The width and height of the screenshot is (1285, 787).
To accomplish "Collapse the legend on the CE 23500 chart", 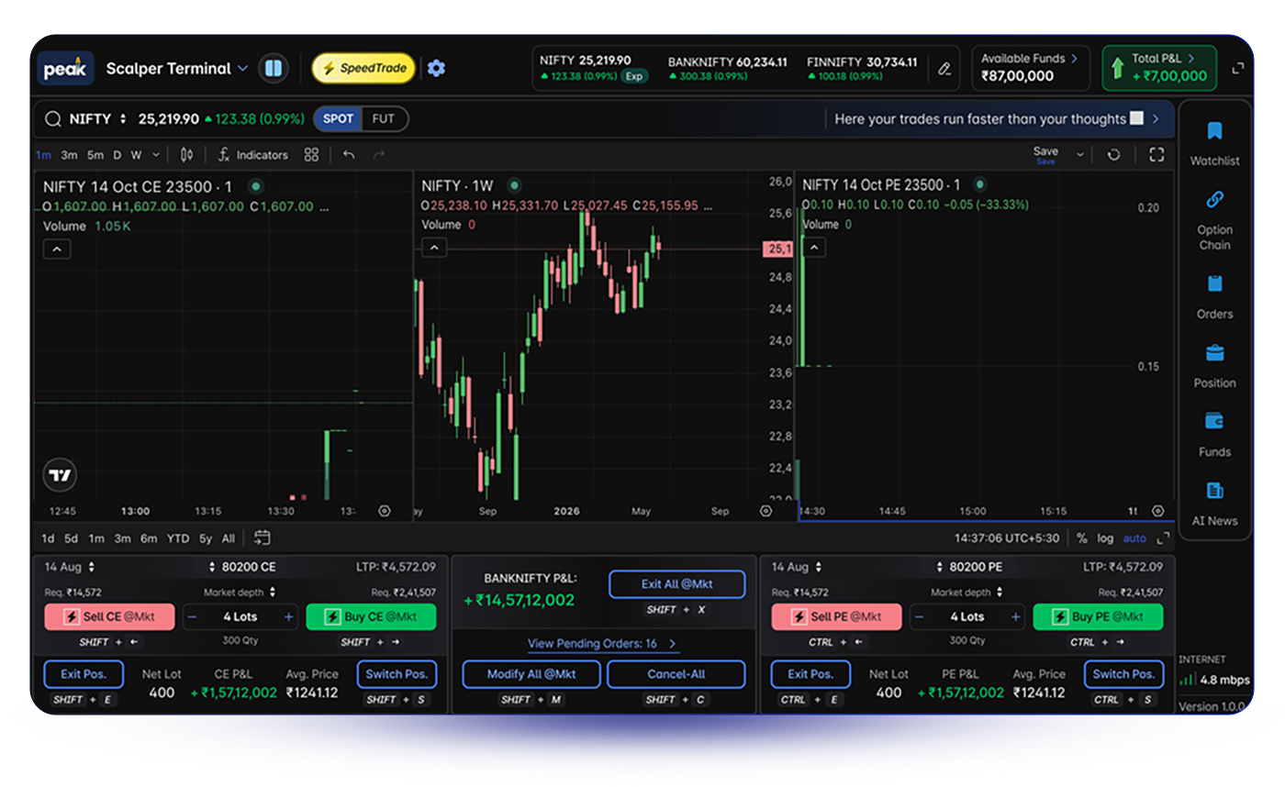I will (57, 249).
